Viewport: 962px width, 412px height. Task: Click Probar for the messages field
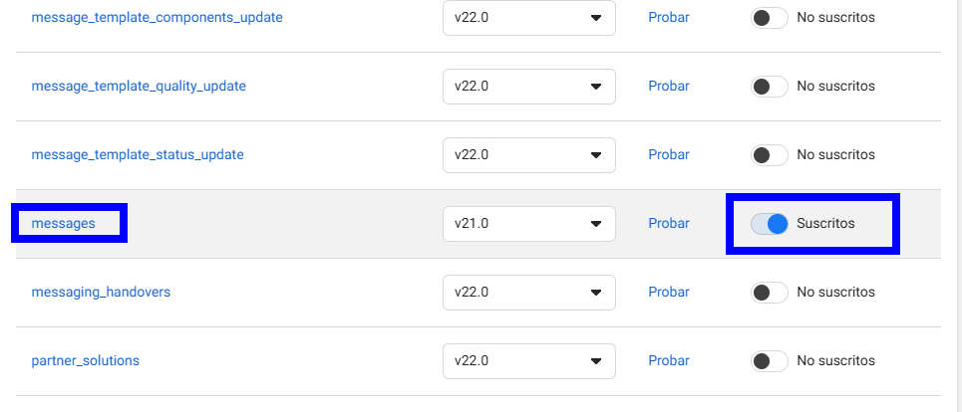pyautogui.click(x=668, y=224)
